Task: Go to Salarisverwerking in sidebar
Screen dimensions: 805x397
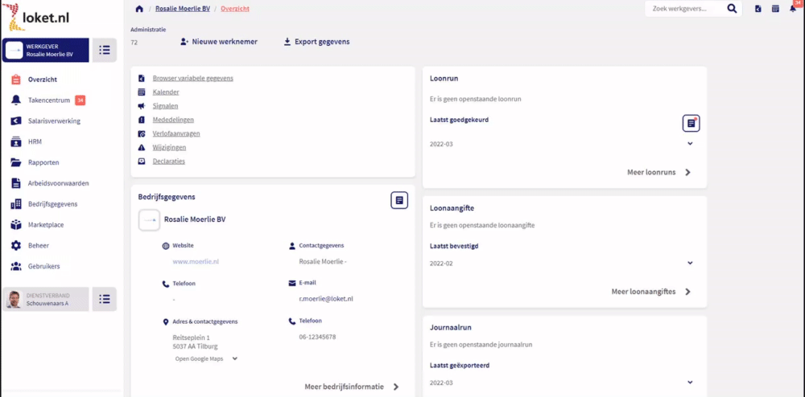Action: [x=54, y=121]
